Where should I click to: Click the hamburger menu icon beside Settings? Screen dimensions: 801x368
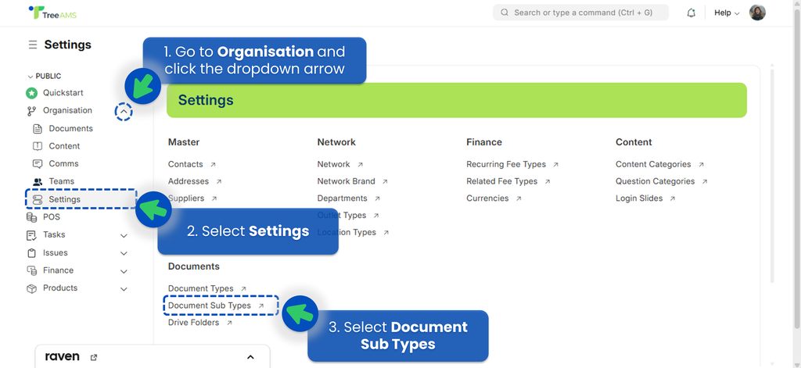[x=32, y=45]
